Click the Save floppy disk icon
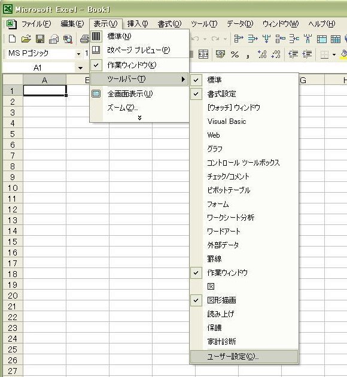Screen dimensions: 347x377 pyautogui.click(x=40, y=39)
